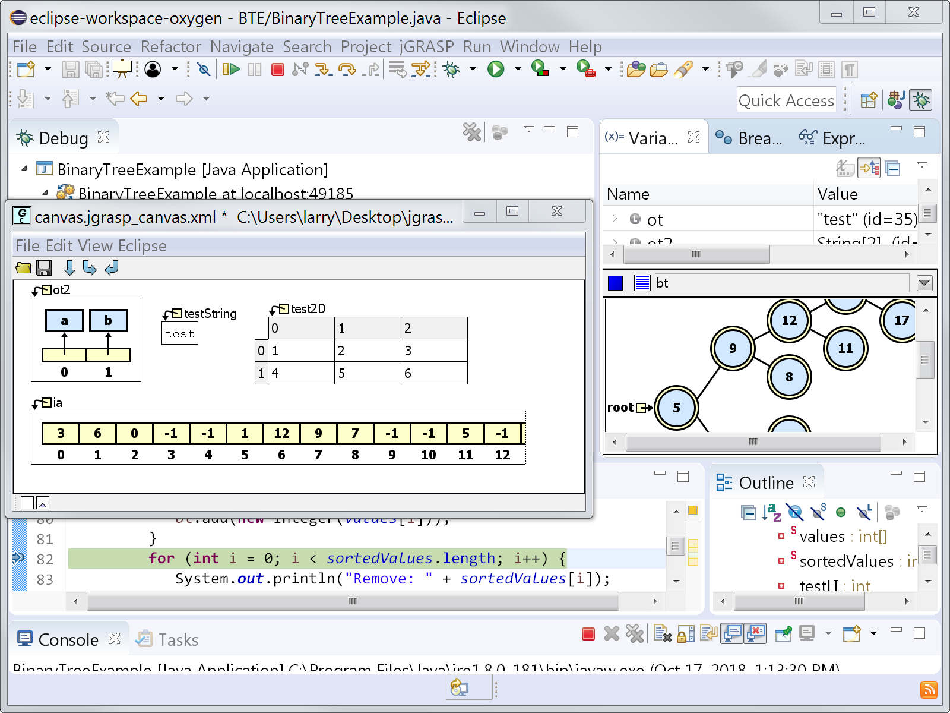The width and height of the screenshot is (950, 713).
Task: Collapse BinaryTreeExample Java Application tree node
Action: 24,169
